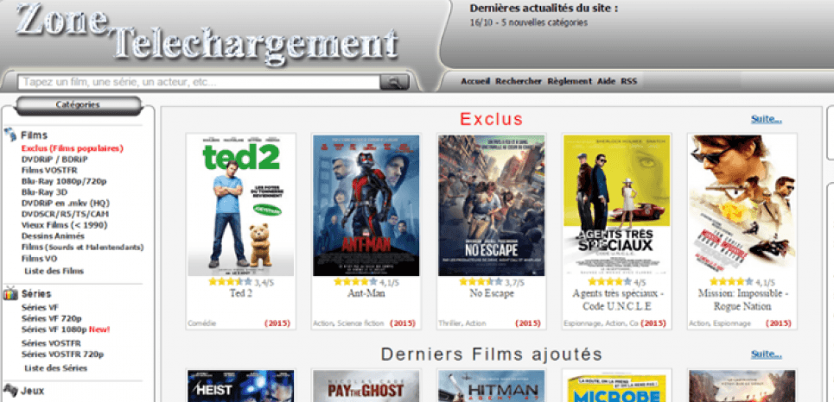The width and height of the screenshot is (834, 402).
Task: Open the Accueil menu item
Action: [475, 81]
